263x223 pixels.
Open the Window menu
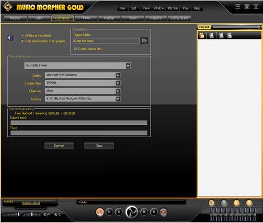(158, 8)
